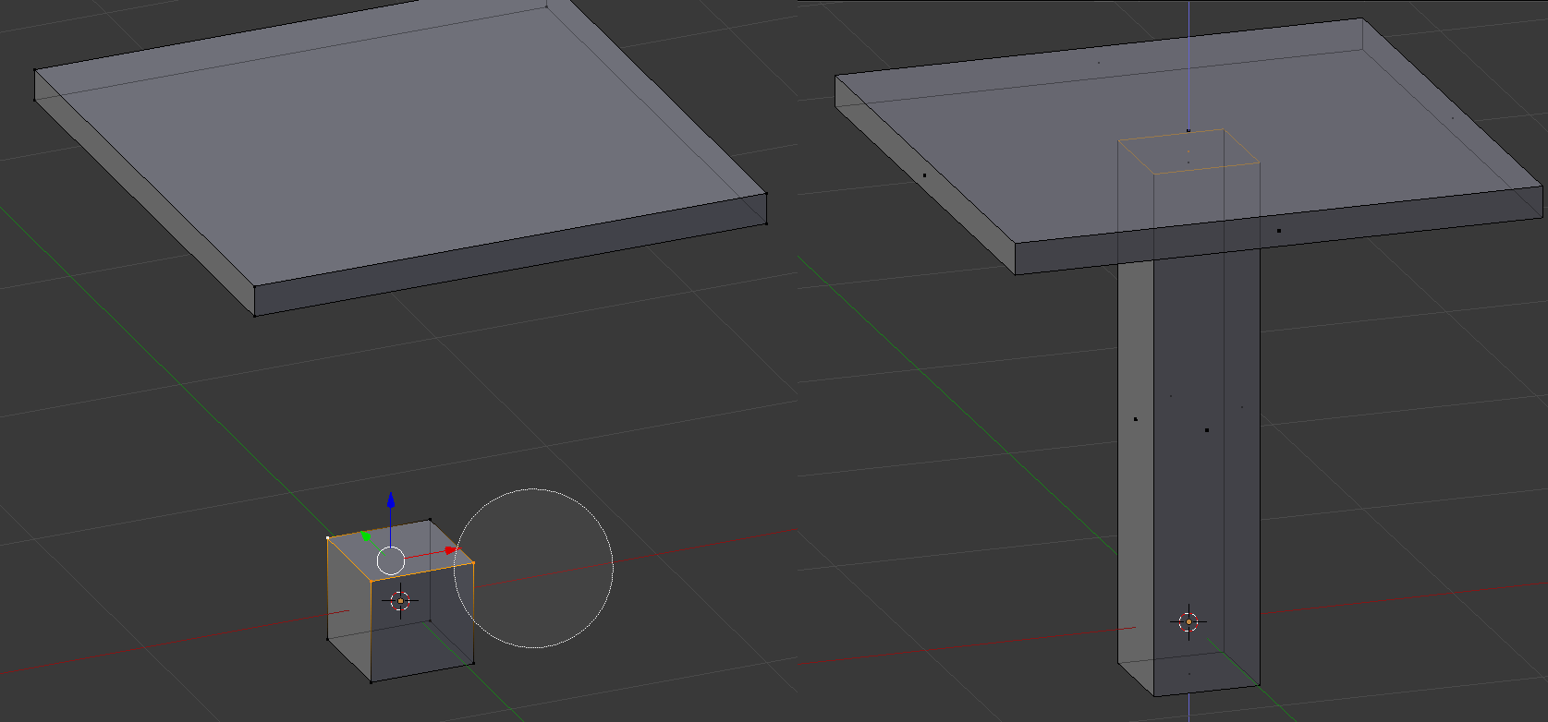Select the white highlighted vertex on the cube
Screen dimensions: 1548x722
click(328, 537)
